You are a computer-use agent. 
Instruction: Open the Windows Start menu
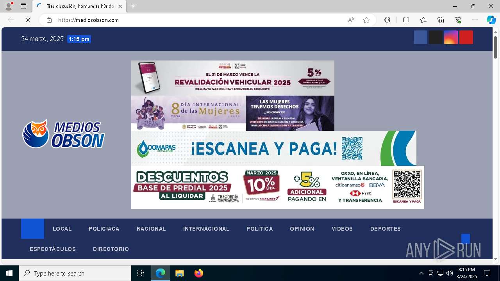(x=9, y=273)
